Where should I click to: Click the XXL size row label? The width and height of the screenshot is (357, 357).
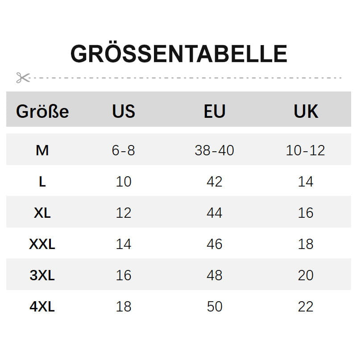tap(42, 244)
